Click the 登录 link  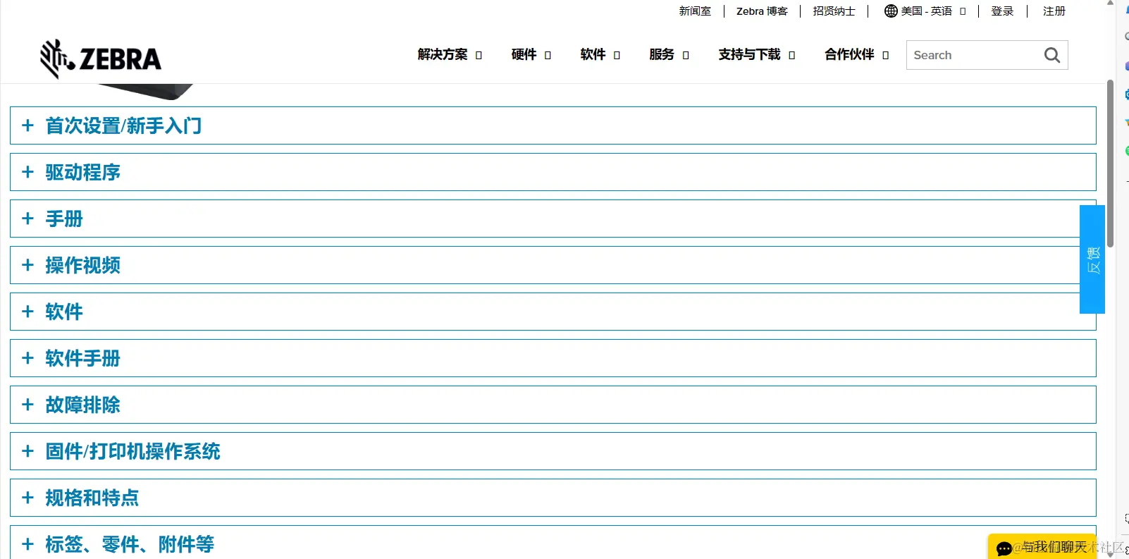(1002, 11)
